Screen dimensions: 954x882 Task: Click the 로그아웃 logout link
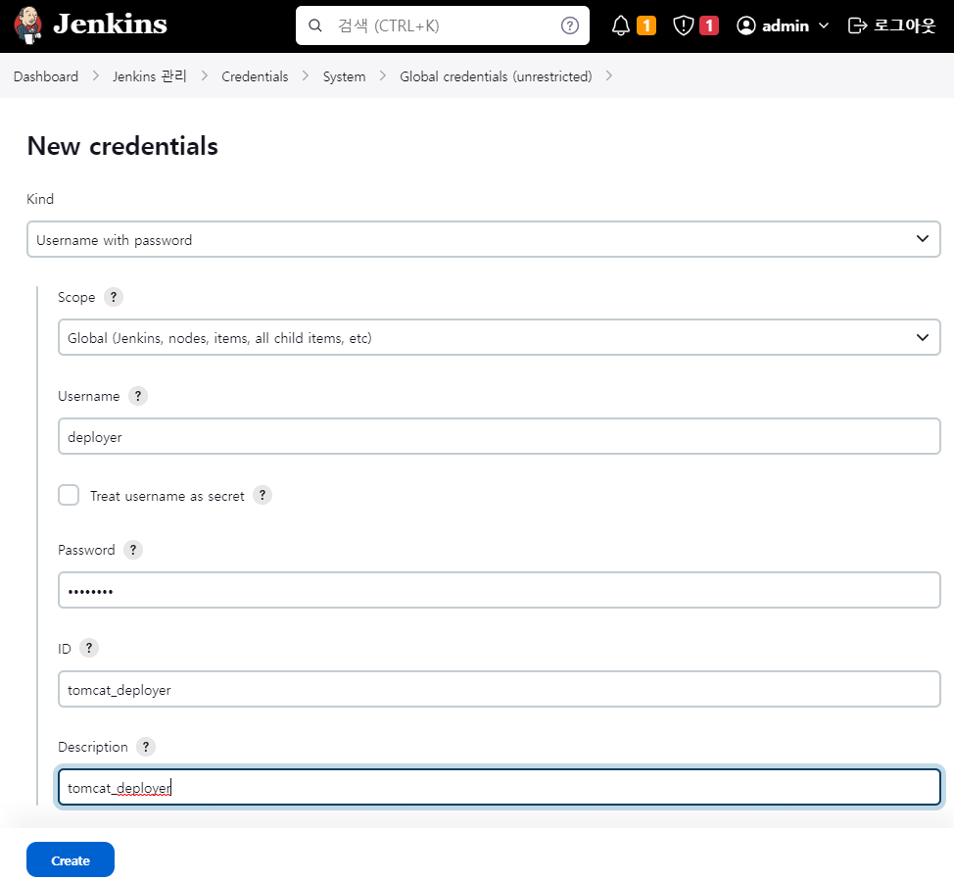point(904,25)
